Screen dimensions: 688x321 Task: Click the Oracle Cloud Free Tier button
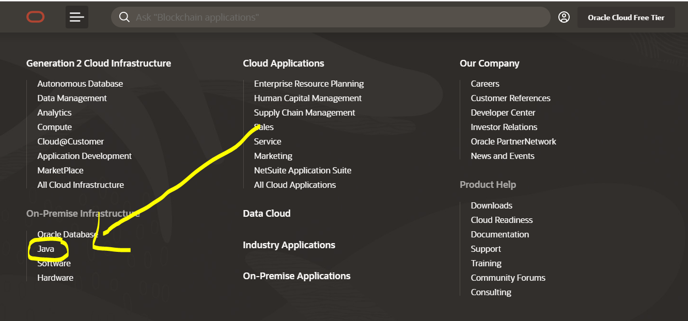coord(626,17)
